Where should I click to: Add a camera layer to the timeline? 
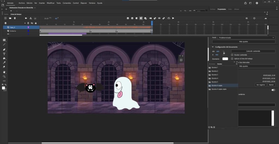pyautogui.click(x=26, y=18)
